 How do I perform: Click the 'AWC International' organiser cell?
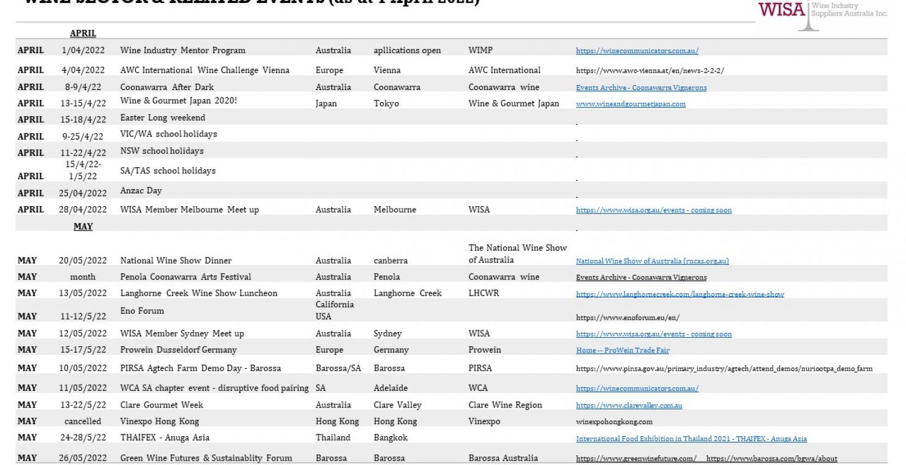[504, 70]
